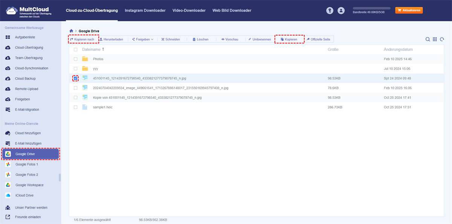Click the Kopieren nach button
Image resolution: width=452 pixels, height=224 pixels.
(82, 39)
